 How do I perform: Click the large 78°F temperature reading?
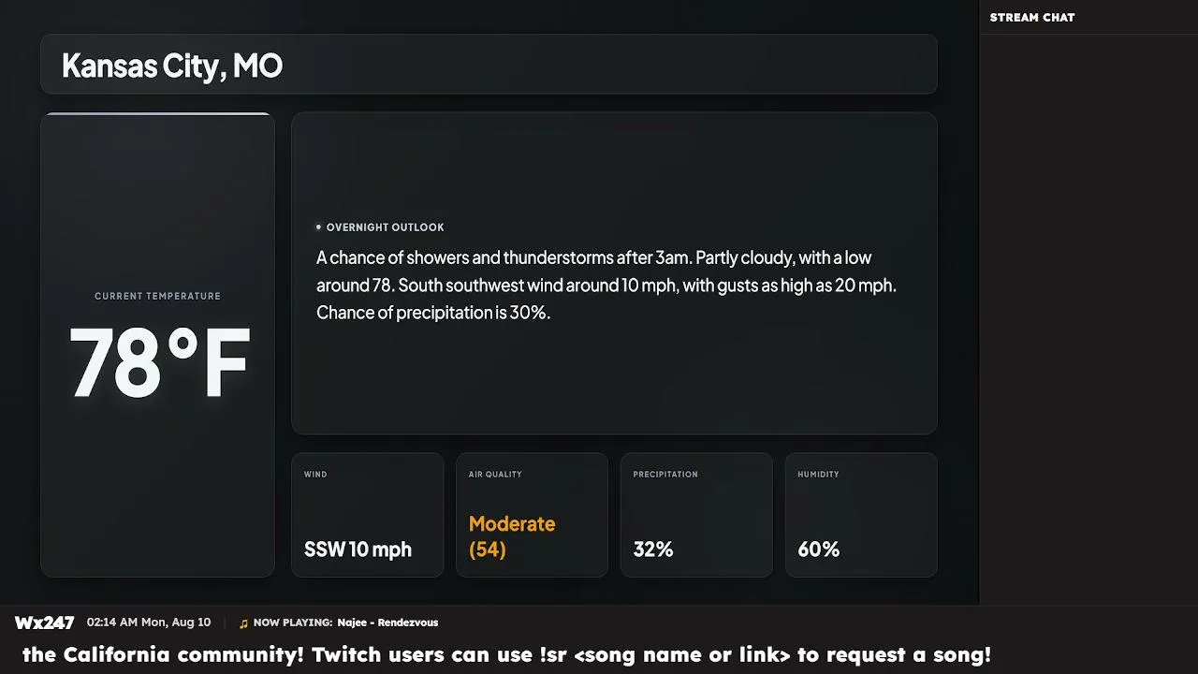159,363
